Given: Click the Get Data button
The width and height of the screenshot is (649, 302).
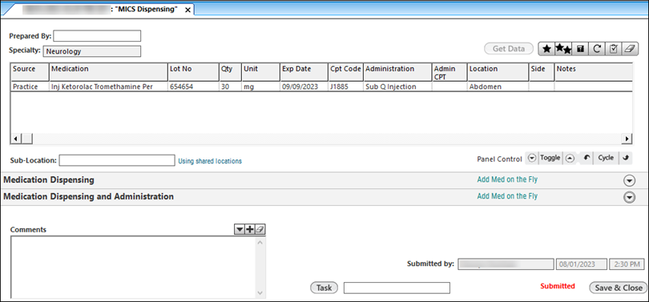Looking at the screenshot, I should pyautogui.click(x=509, y=49).
